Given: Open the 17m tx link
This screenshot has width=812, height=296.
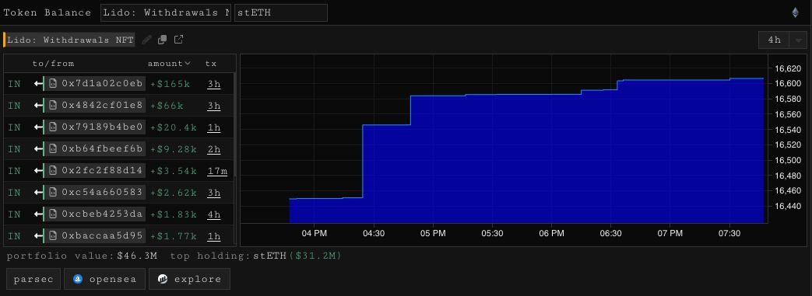Looking at the screenshot, I should point(217,170).
